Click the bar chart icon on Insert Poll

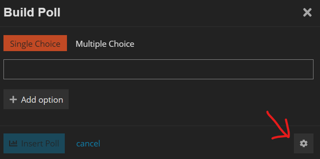(13, 143)
